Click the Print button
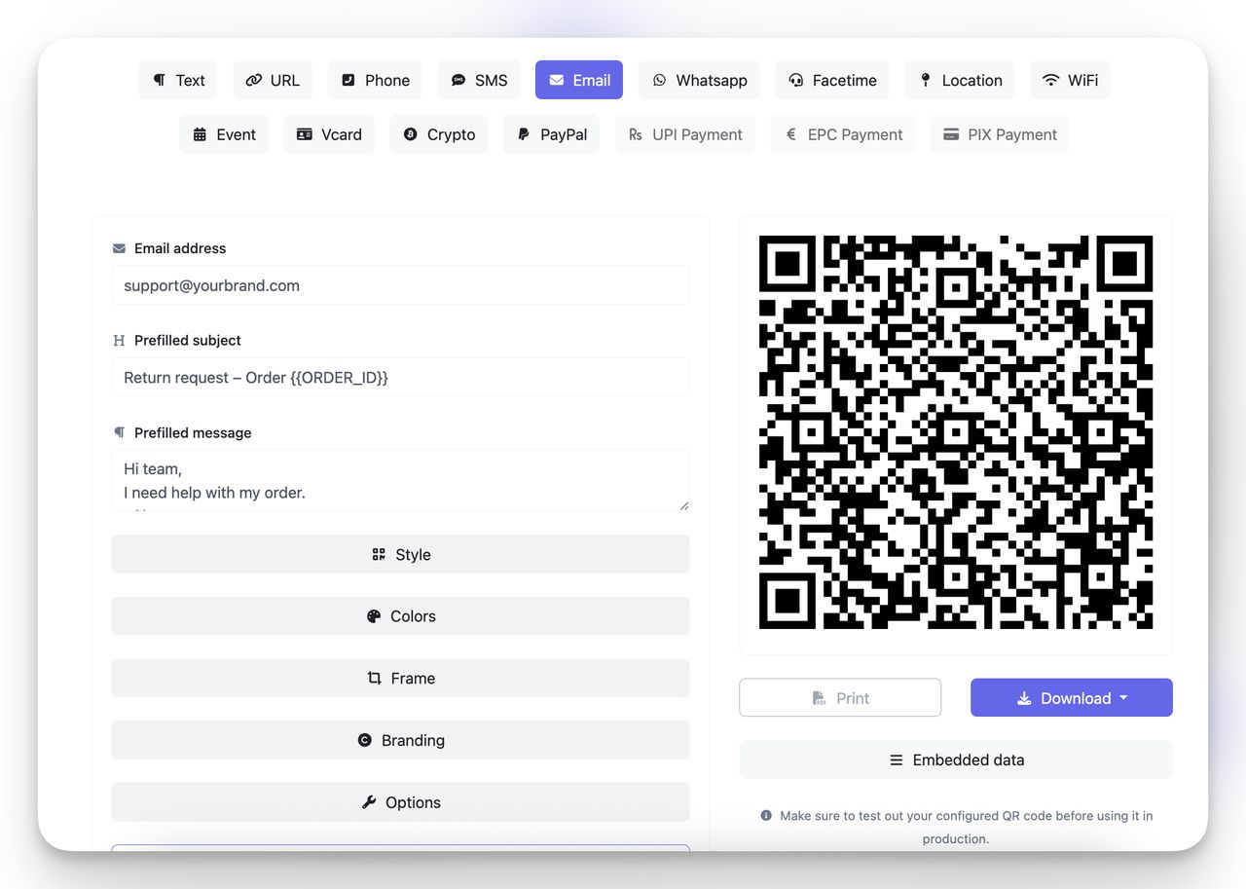1246x889 pixels. coord(840,698)
